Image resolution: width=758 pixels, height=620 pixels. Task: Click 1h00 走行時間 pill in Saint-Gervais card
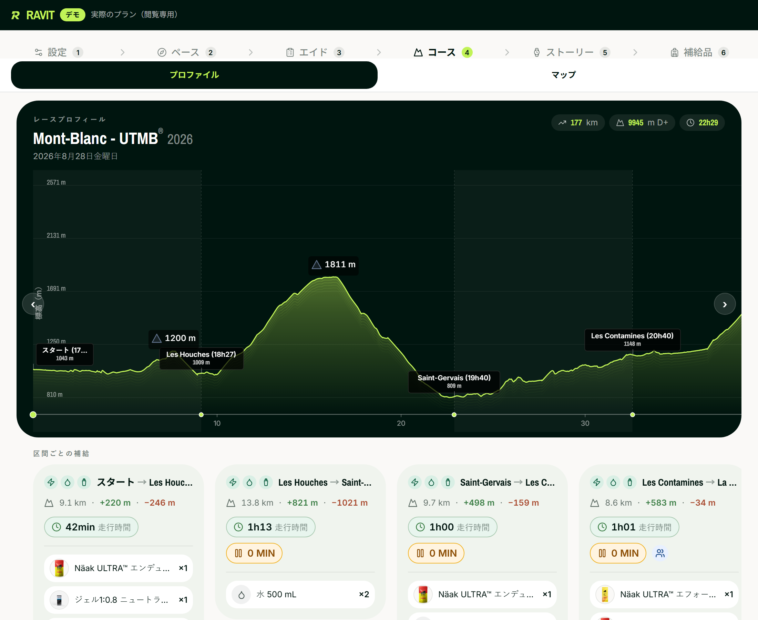pos(453,527)
